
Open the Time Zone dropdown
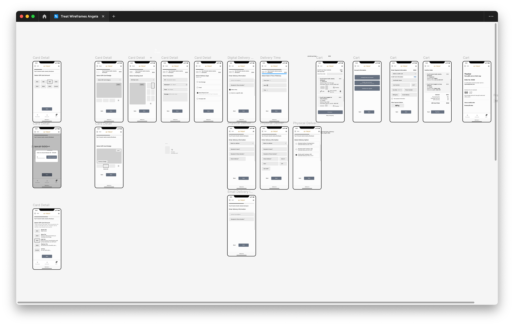[x=274, y=80]
